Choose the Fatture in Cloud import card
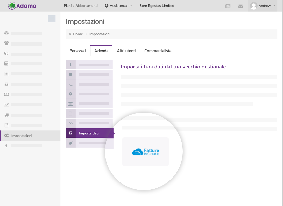Viewport: 283px width, 206px height. (145, 152)
